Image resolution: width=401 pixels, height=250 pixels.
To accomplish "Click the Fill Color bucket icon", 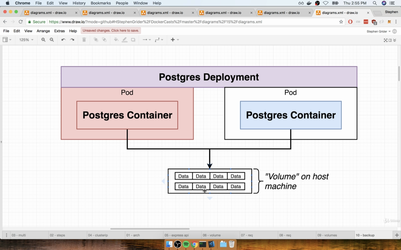I will pos(116,40).
